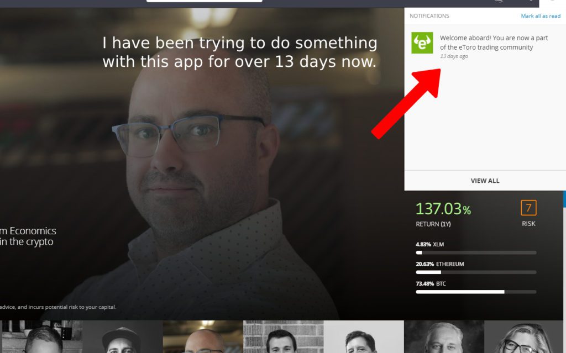566x353 pixels.
Task: Click the search field in top bar
Action: pos(205,1)
